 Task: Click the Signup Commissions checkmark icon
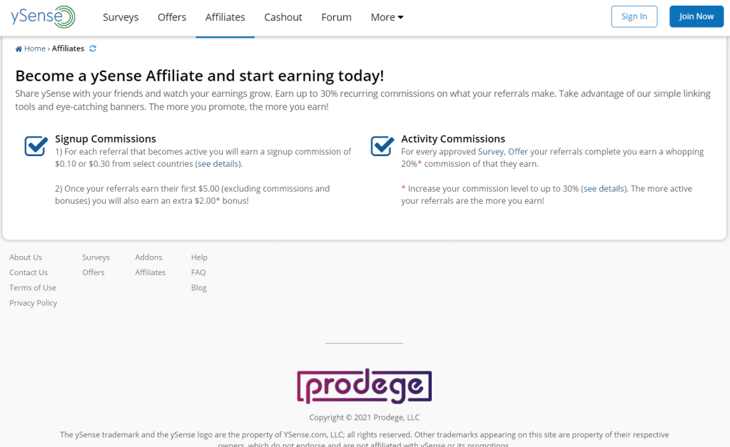click(36, 145)
